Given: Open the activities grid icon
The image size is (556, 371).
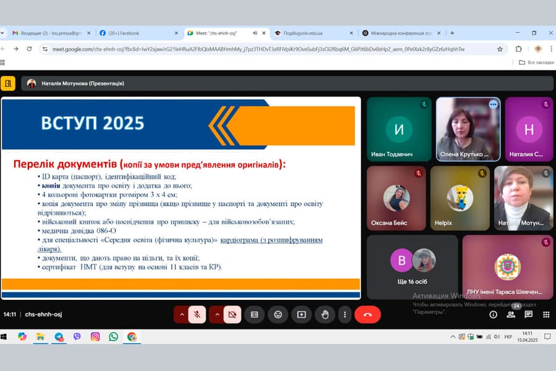Looking at the screenshot, I should [x=546, y=315].
